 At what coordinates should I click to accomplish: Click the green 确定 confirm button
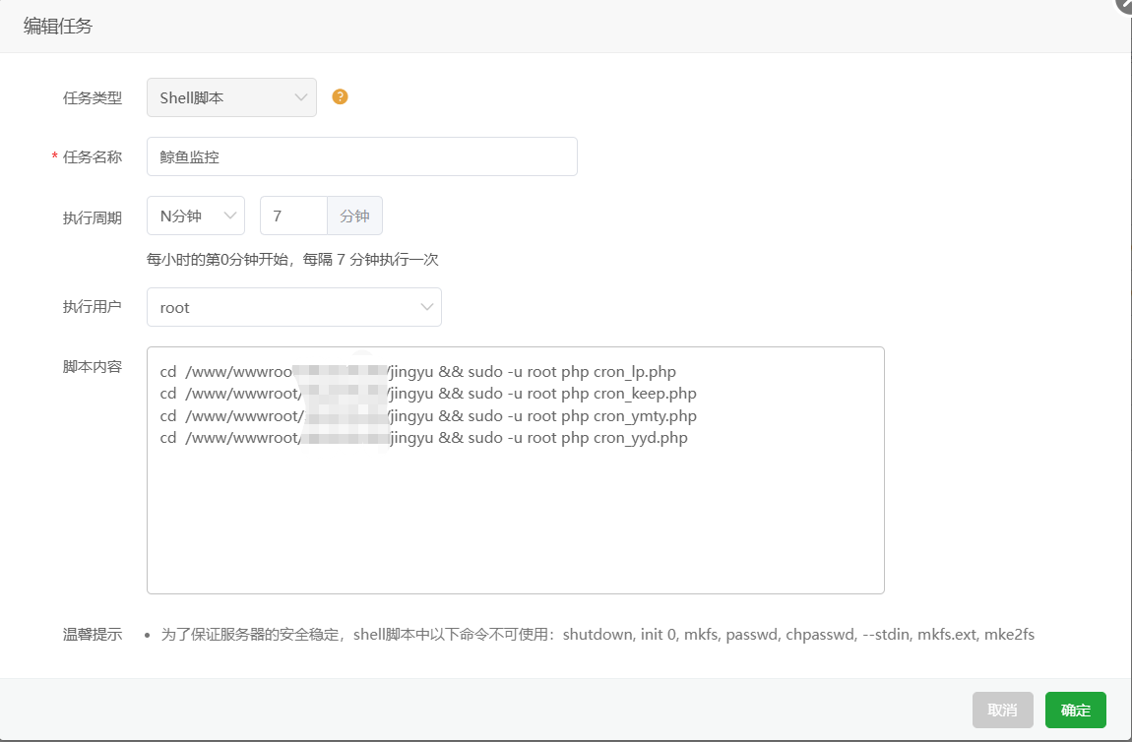1076,711
